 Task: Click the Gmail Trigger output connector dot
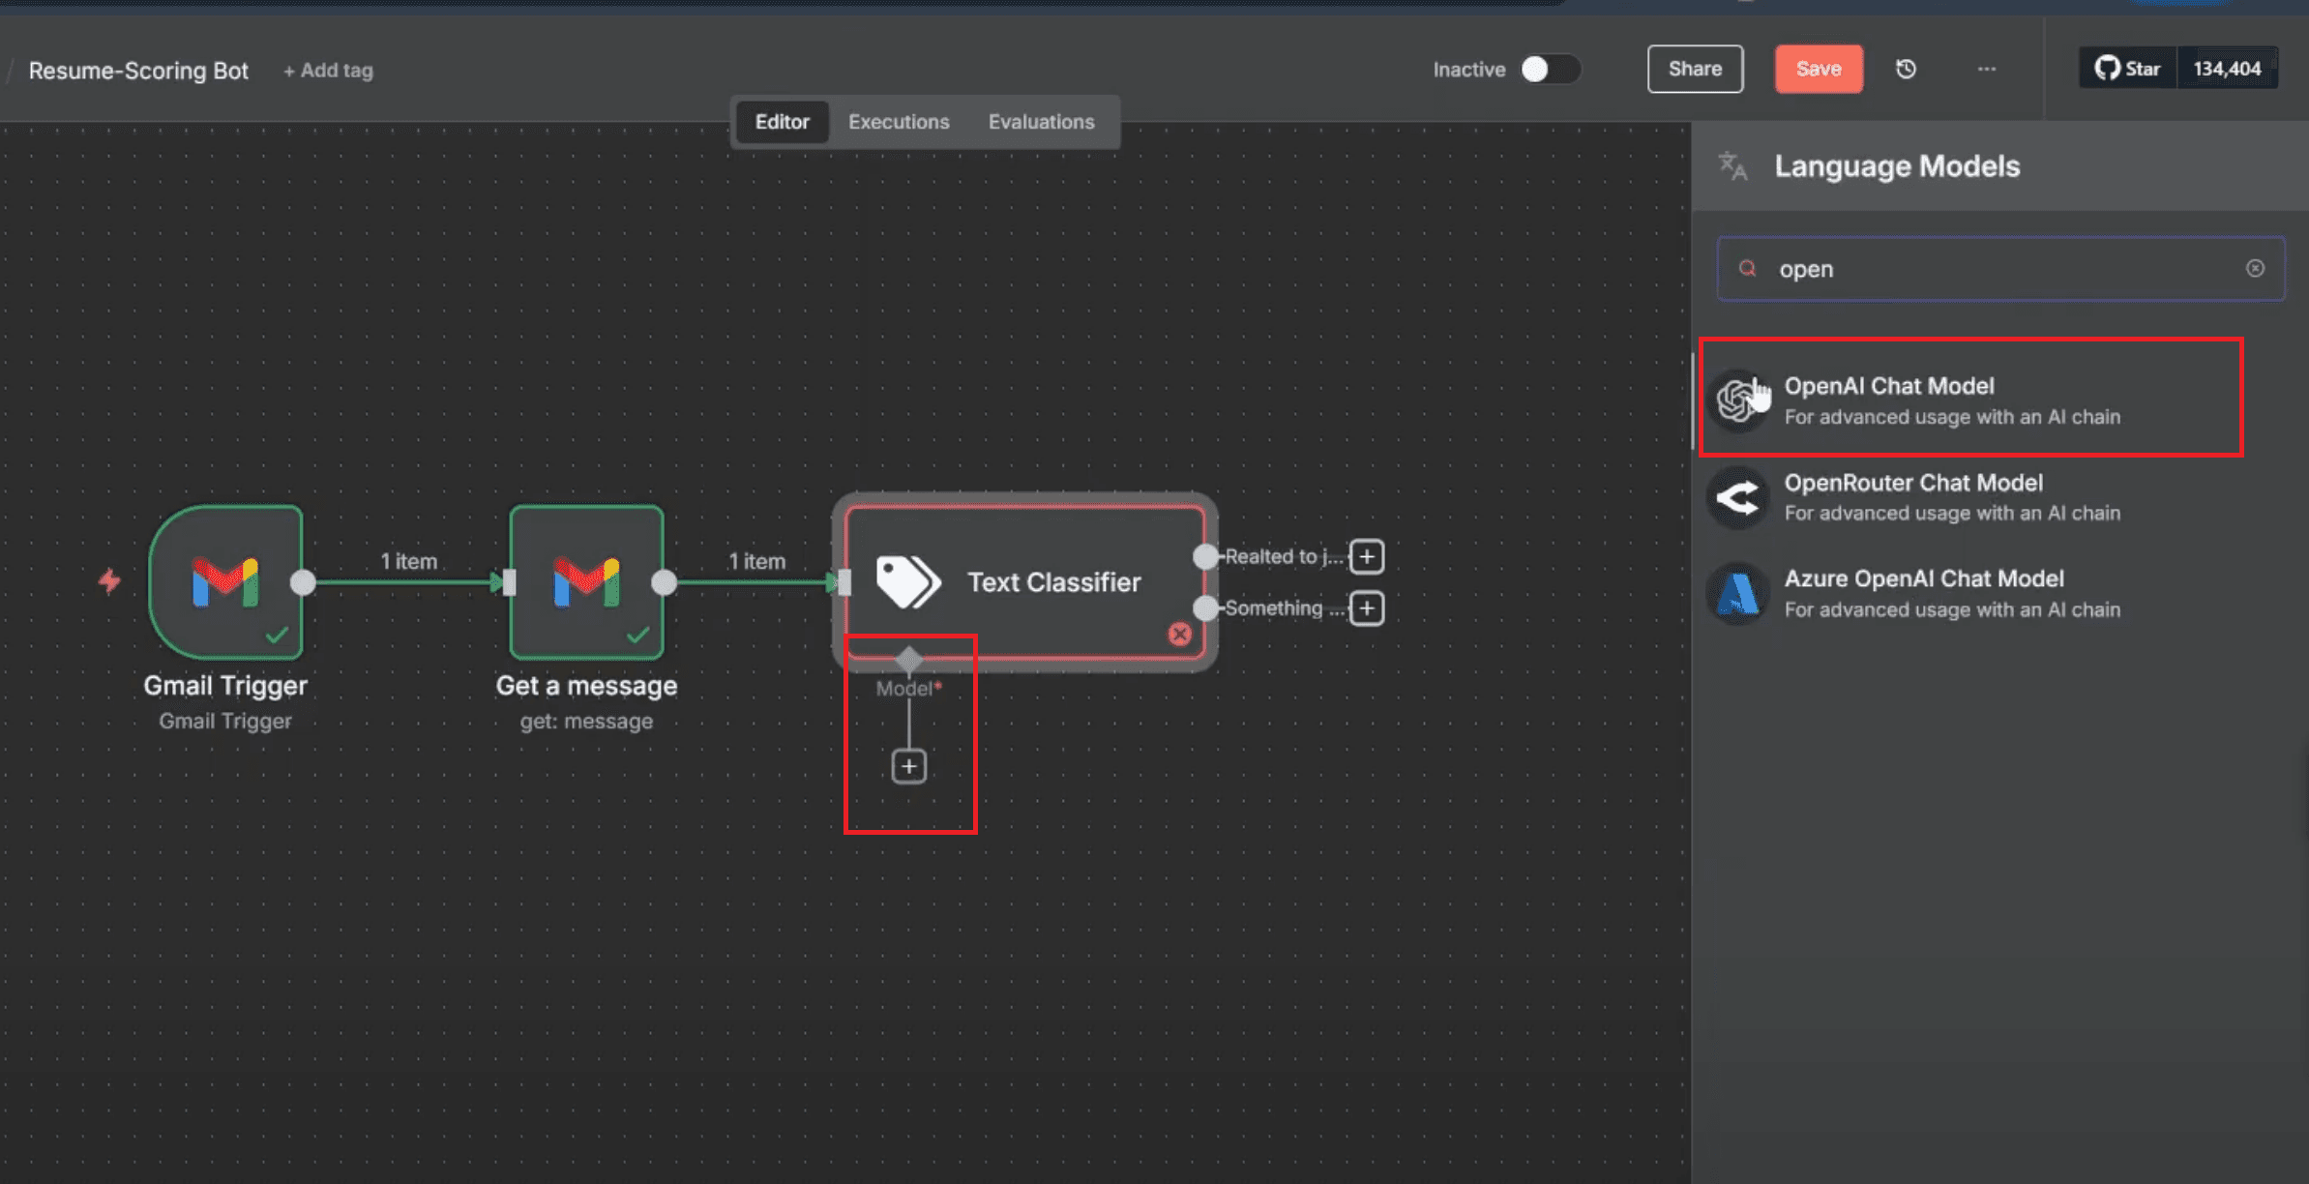(x=303, y=581)
